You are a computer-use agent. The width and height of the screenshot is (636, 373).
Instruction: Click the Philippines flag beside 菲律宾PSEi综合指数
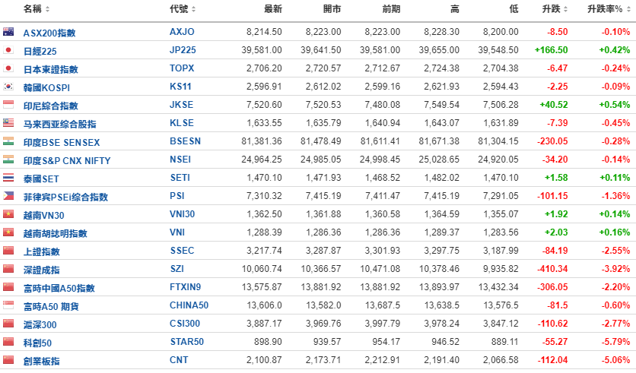coord(8,195)
